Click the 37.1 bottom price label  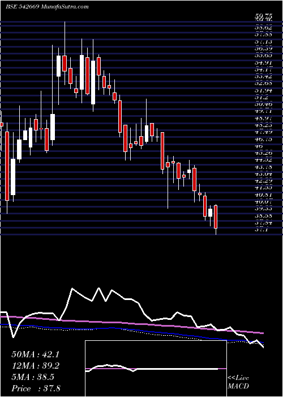[261, 230]
